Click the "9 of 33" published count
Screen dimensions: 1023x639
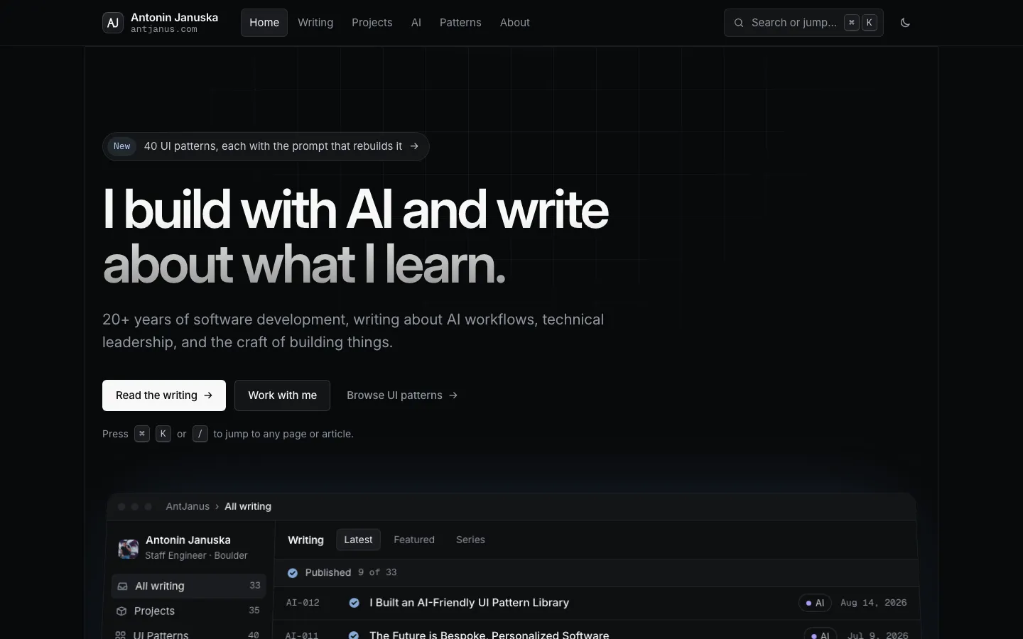pos(377,573)
